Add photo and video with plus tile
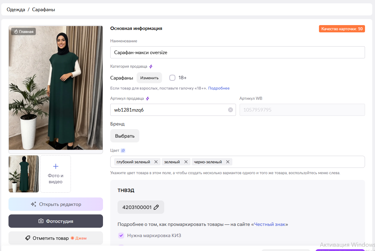The width and height of the screenshot is (375, 251). tap(55, 174)
